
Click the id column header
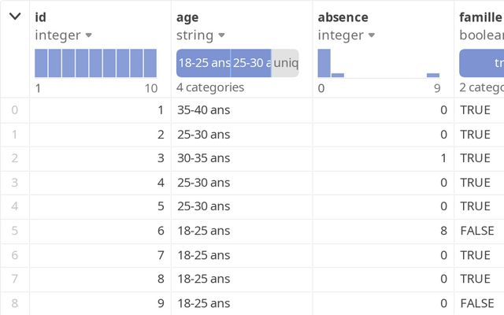tap(40, 17)
